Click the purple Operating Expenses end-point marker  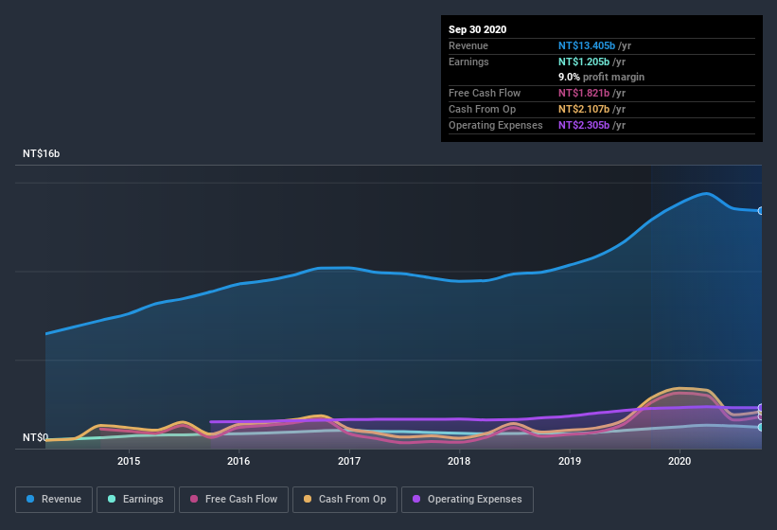tap(761, 408)
